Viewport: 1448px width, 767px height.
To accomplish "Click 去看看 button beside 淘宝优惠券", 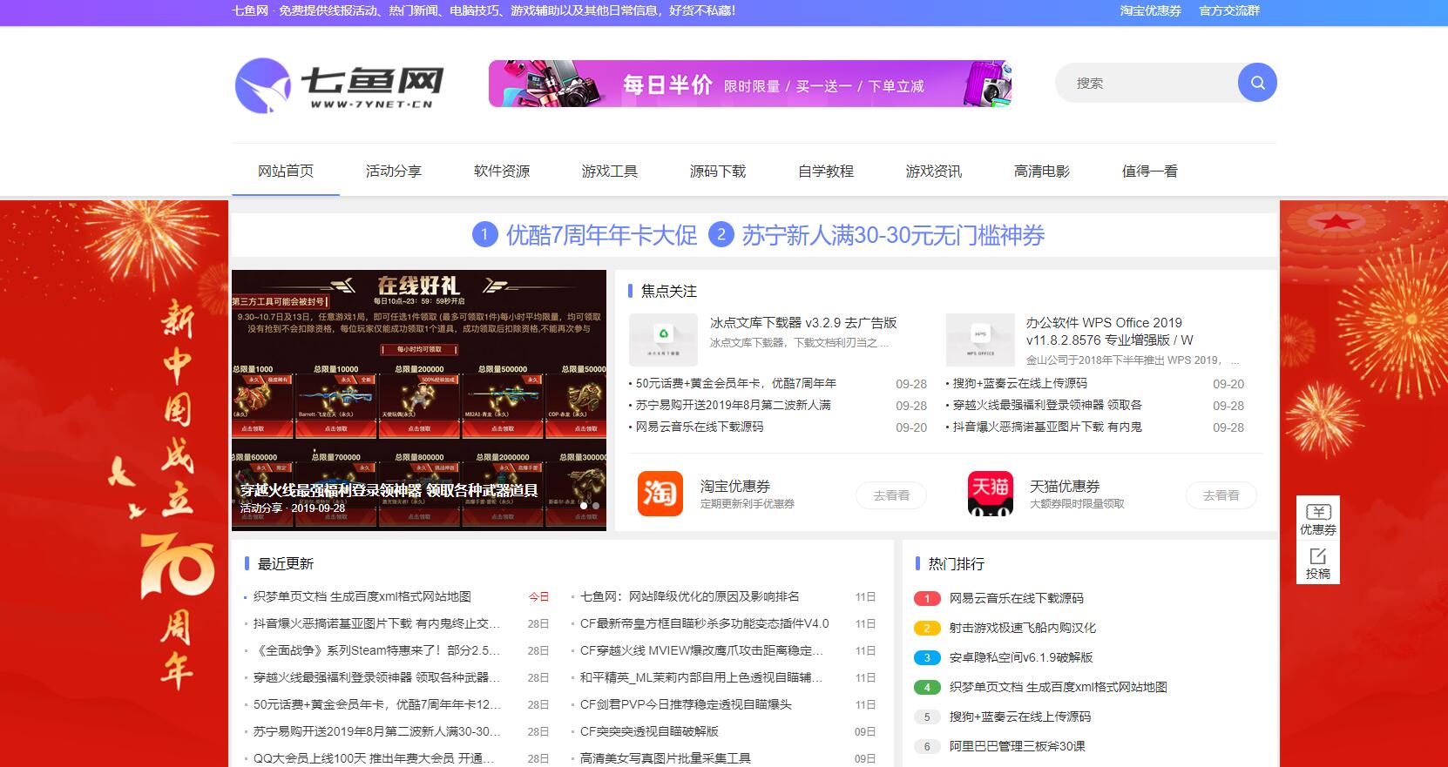I will 891,495.
